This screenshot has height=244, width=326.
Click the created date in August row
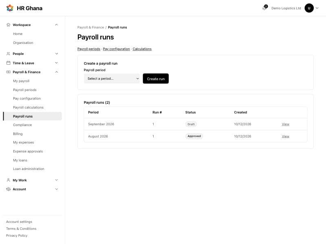242,136
